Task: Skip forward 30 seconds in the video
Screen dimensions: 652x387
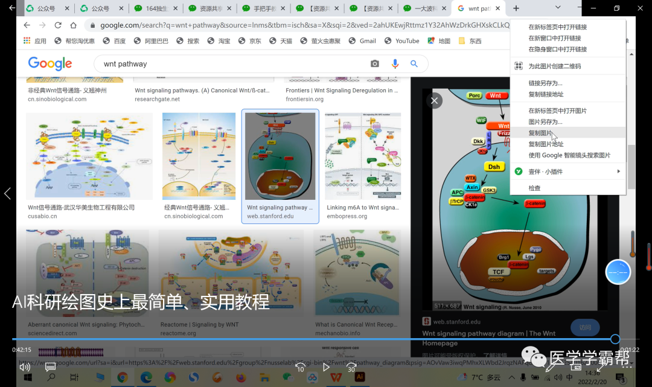Action: [352, 368]
